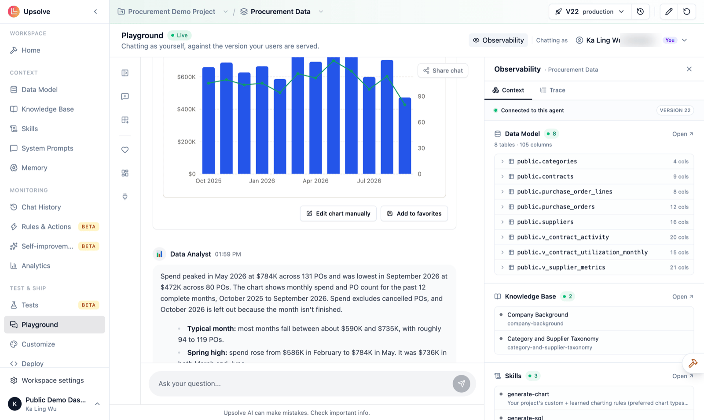Expand the public.contracts table row

point(594,177)
